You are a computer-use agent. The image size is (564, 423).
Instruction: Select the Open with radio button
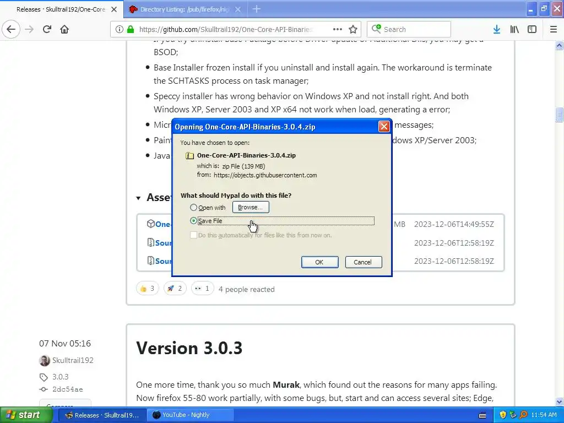(193, 208)
